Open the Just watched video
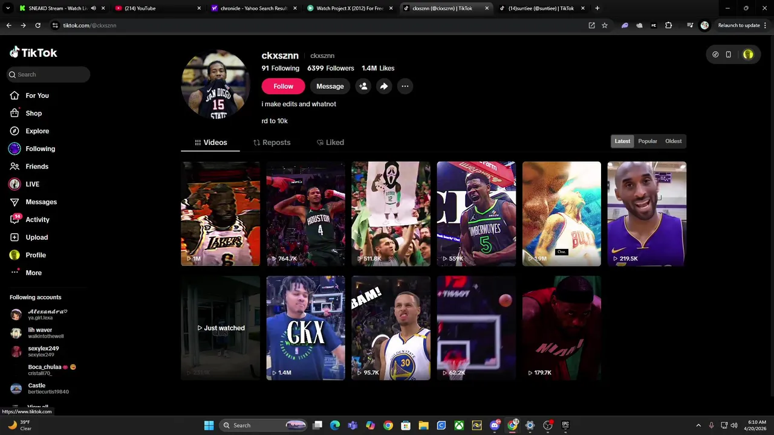 click(220, 328)
